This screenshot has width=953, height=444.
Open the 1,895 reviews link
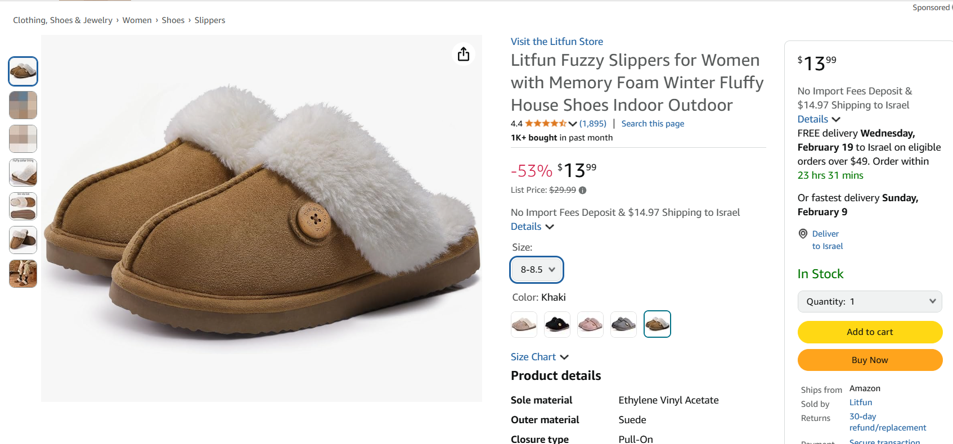pyautogui.click(x=593, y=124)
